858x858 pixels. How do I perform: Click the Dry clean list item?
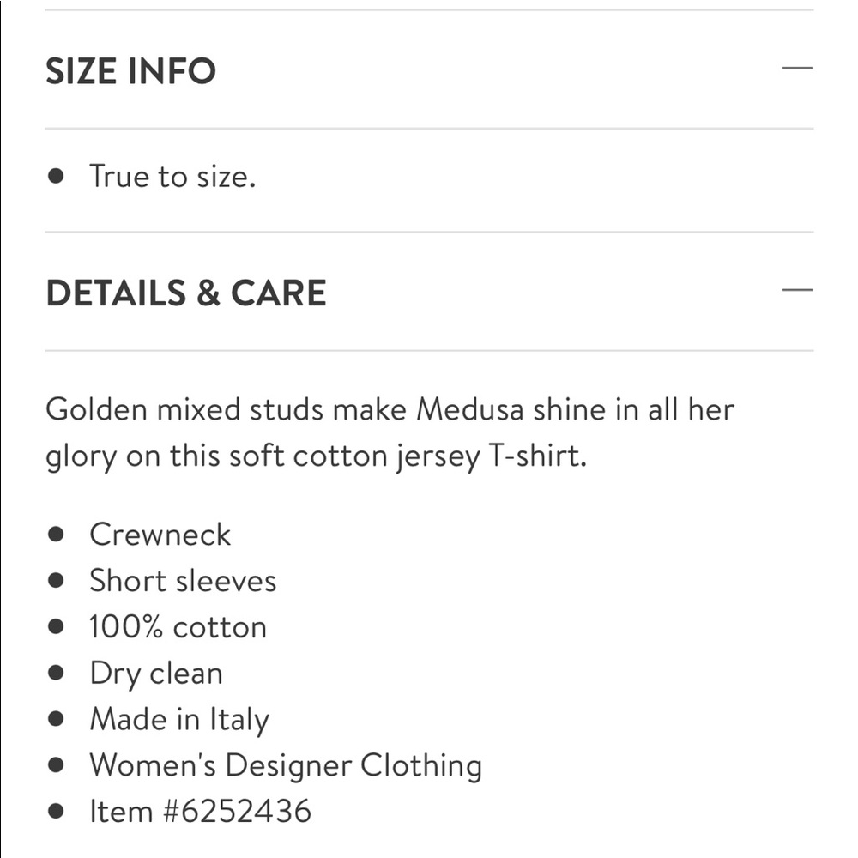coord(156,674)
